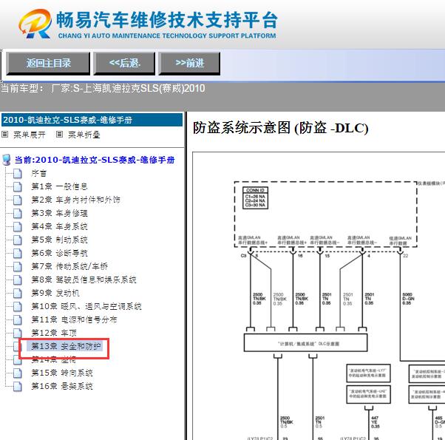Click the computer icon beside 当前 manual
Viewport: 445px width, 440px height.
pos(7,160)
